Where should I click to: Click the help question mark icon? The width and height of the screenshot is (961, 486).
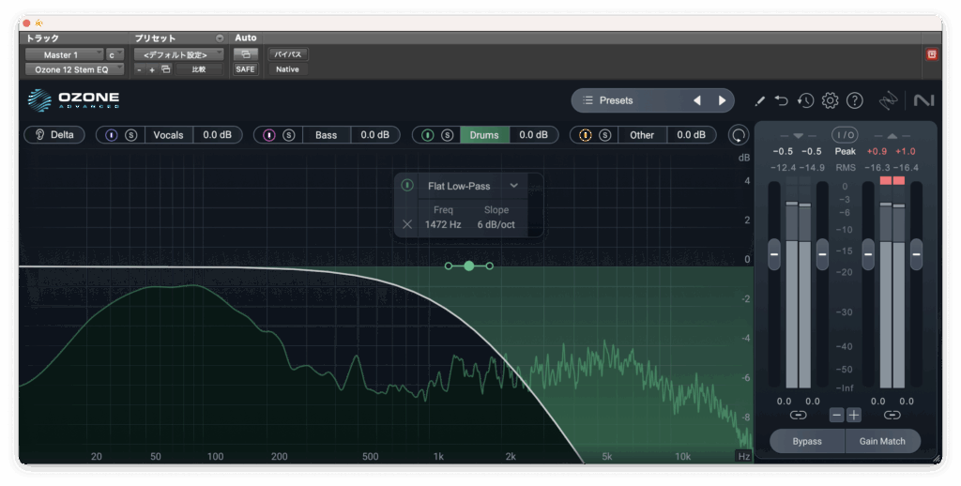(854, 100)
